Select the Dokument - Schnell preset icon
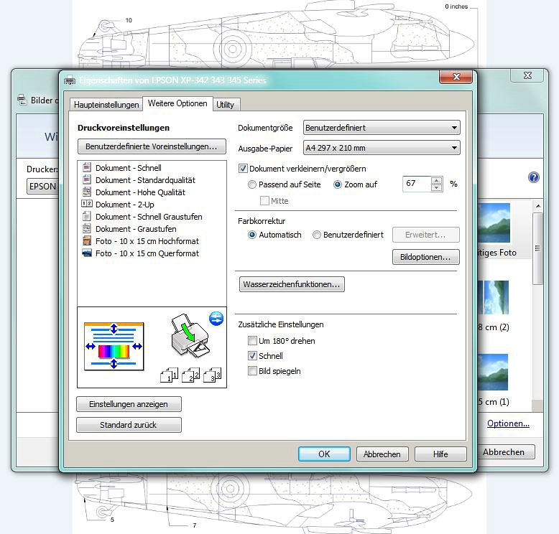 pos(87,168)
